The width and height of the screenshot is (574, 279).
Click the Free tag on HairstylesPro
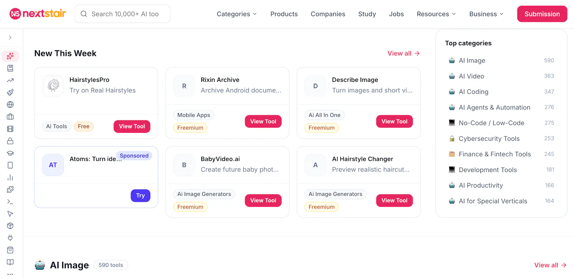pyautogui.click(x=84, y=126)
